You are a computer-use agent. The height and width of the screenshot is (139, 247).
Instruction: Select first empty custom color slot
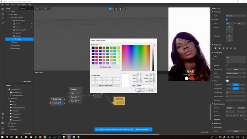[93, 78]
